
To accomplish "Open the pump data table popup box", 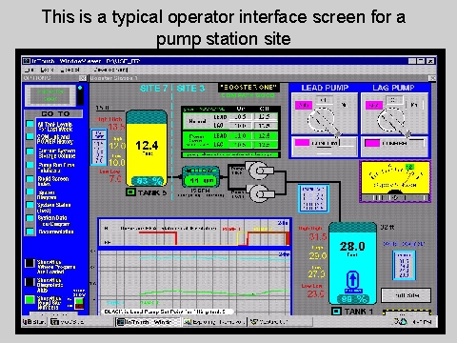I will 313,199.
